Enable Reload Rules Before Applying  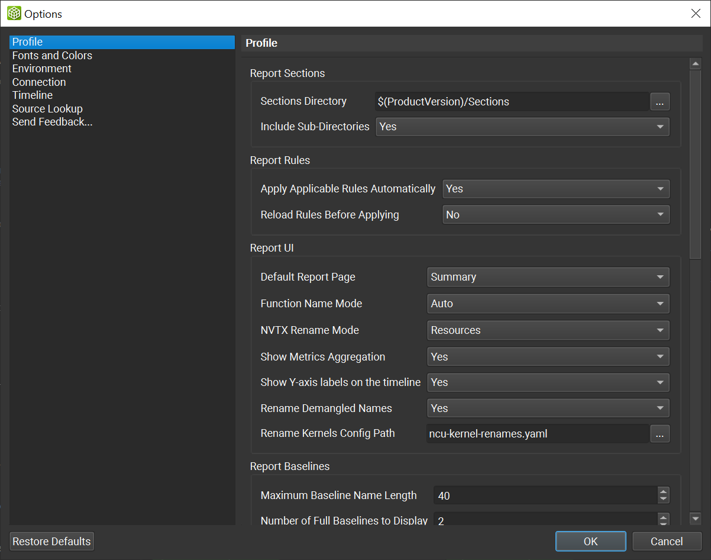click(x=555, y=214)
